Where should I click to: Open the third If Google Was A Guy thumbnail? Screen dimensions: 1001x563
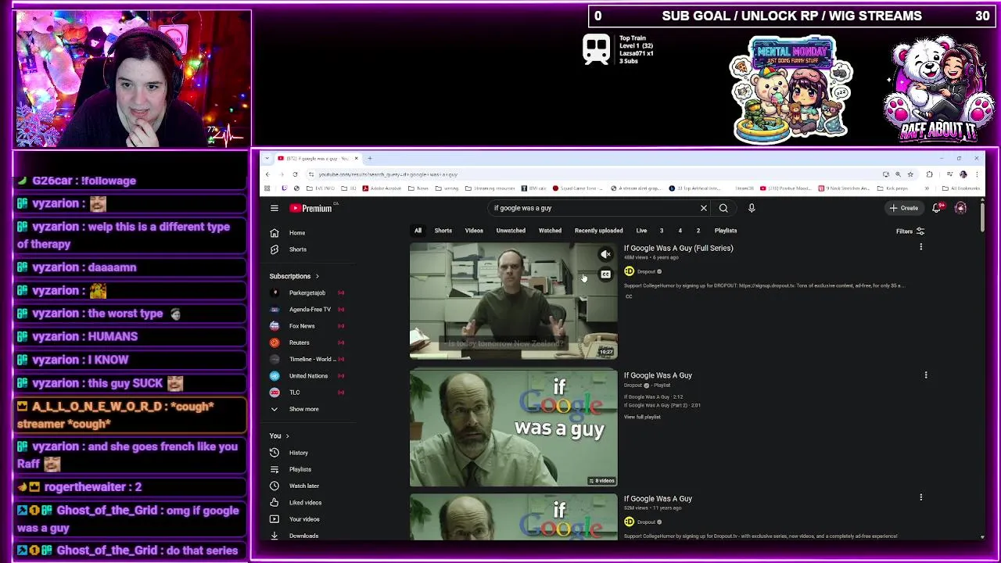point(514,516)
